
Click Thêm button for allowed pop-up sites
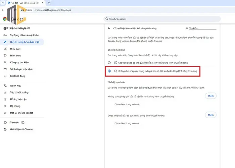tap(210, 115)
